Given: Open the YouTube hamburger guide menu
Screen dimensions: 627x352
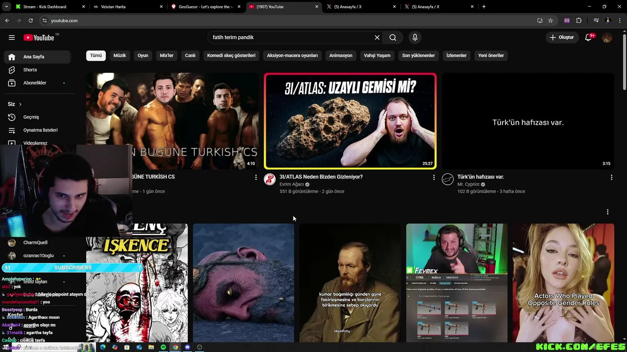Looking at the screenshot, I should (x=12, y=38).
